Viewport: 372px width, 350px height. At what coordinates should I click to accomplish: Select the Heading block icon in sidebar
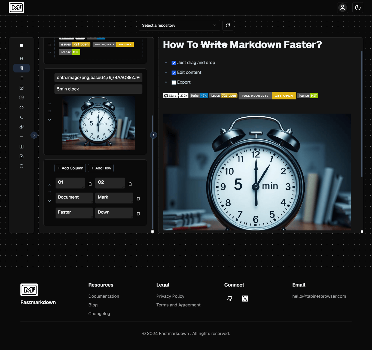coord(22,58)
